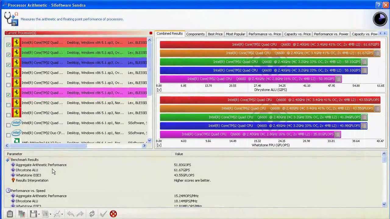Screen dimensions: 390x219
Task: Select the Capacity vs. Price tab
Action: (x=297, y=34)
